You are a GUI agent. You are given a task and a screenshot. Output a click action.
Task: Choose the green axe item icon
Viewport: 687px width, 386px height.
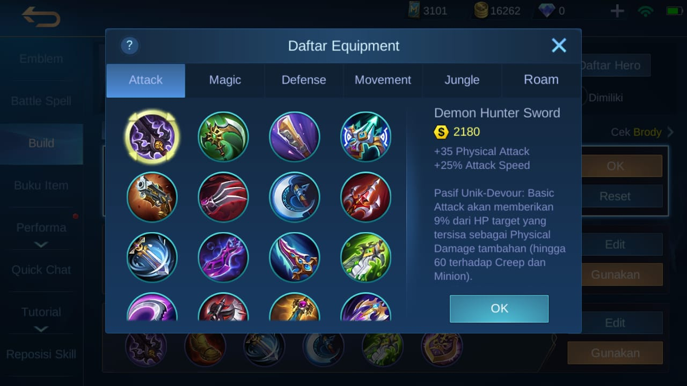coord(223,137)
